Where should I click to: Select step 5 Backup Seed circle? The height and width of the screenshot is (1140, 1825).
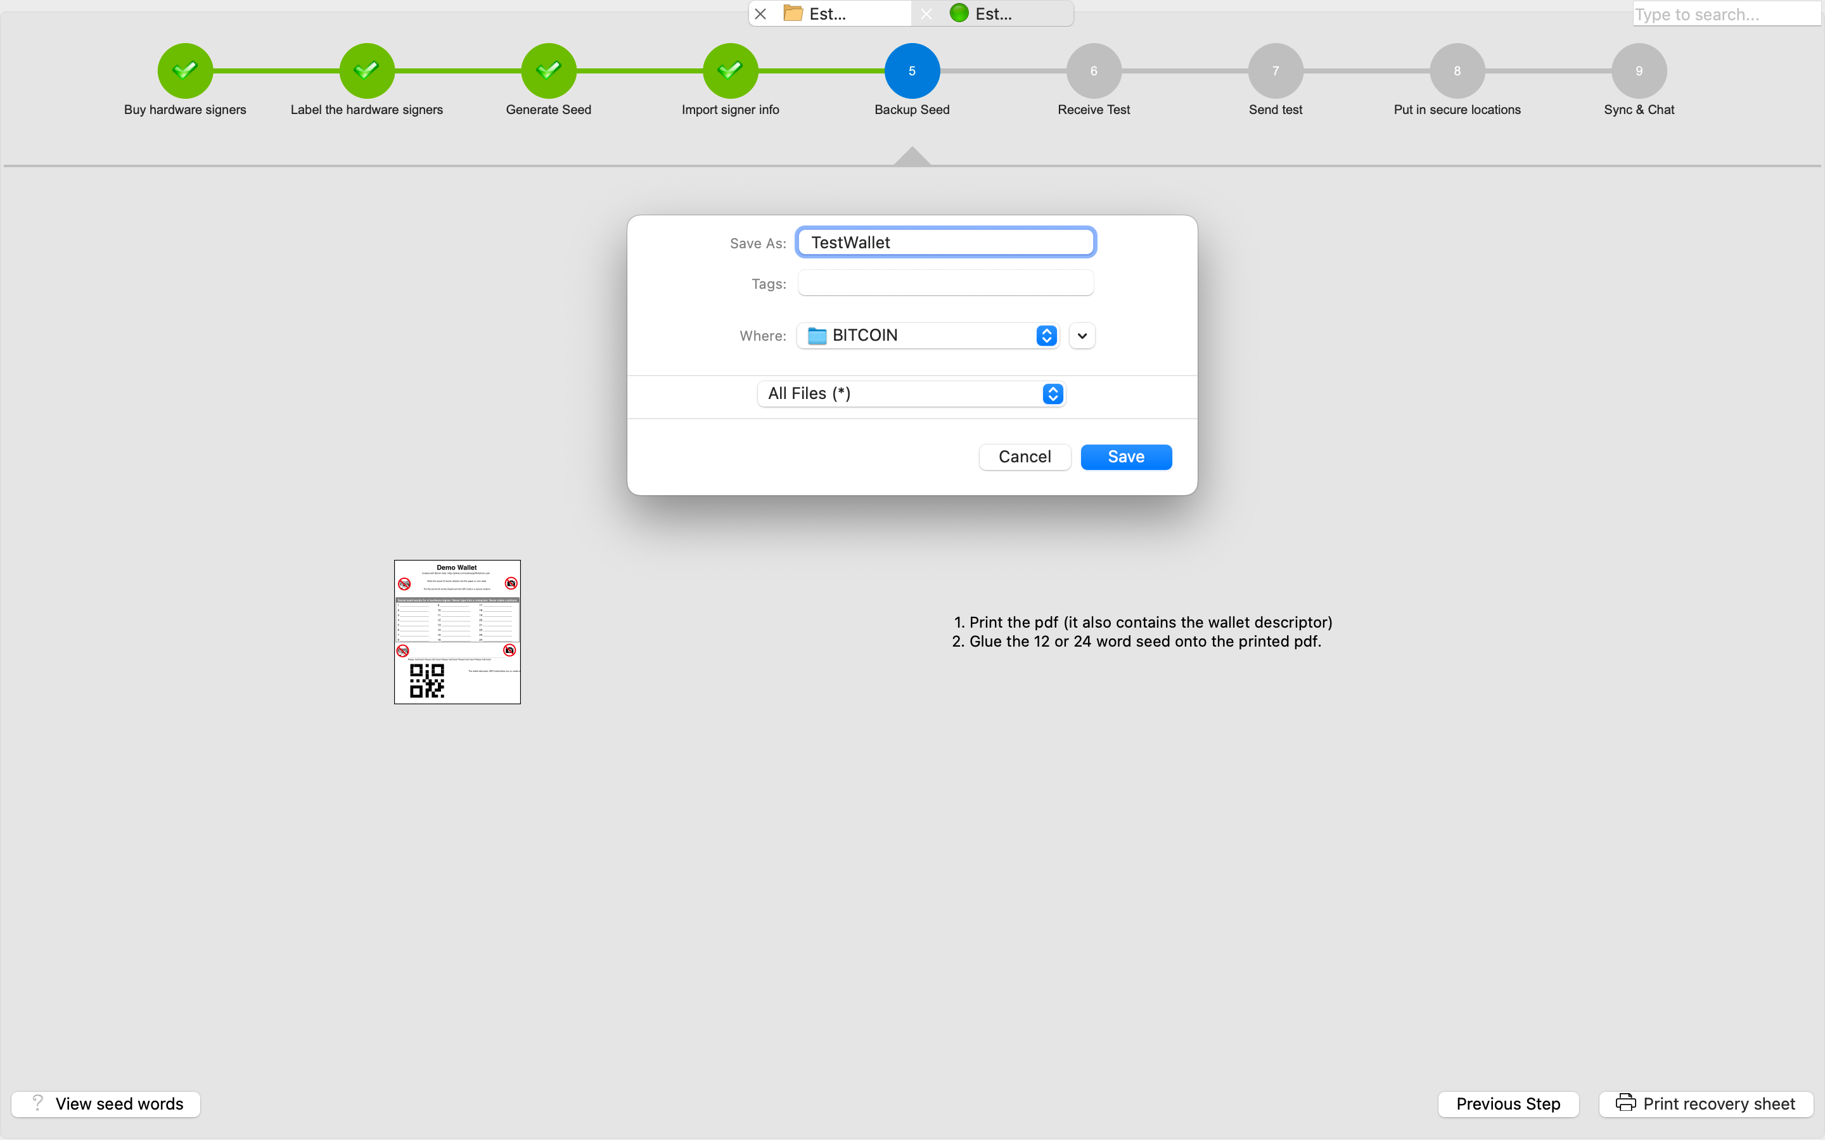912,71
